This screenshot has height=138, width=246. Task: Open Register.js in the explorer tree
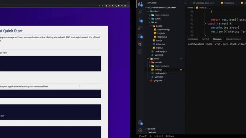162,37
